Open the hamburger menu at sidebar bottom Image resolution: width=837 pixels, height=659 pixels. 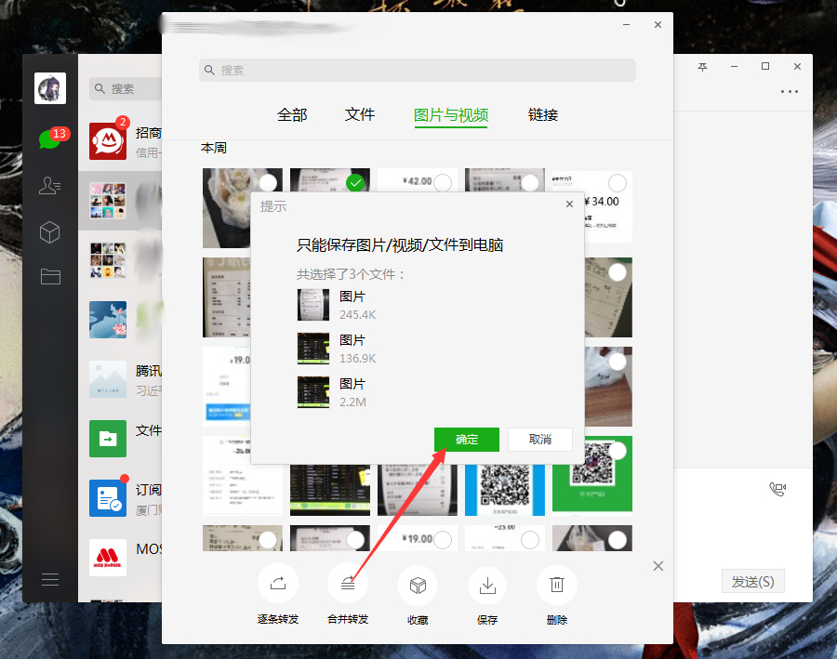50,578
